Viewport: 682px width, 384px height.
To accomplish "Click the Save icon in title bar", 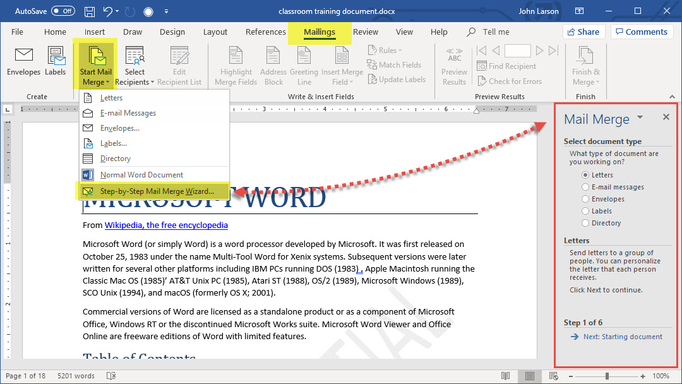I will tap(90, 11).
